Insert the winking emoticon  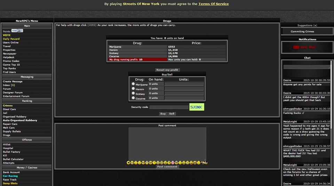(x=199, y=163)
